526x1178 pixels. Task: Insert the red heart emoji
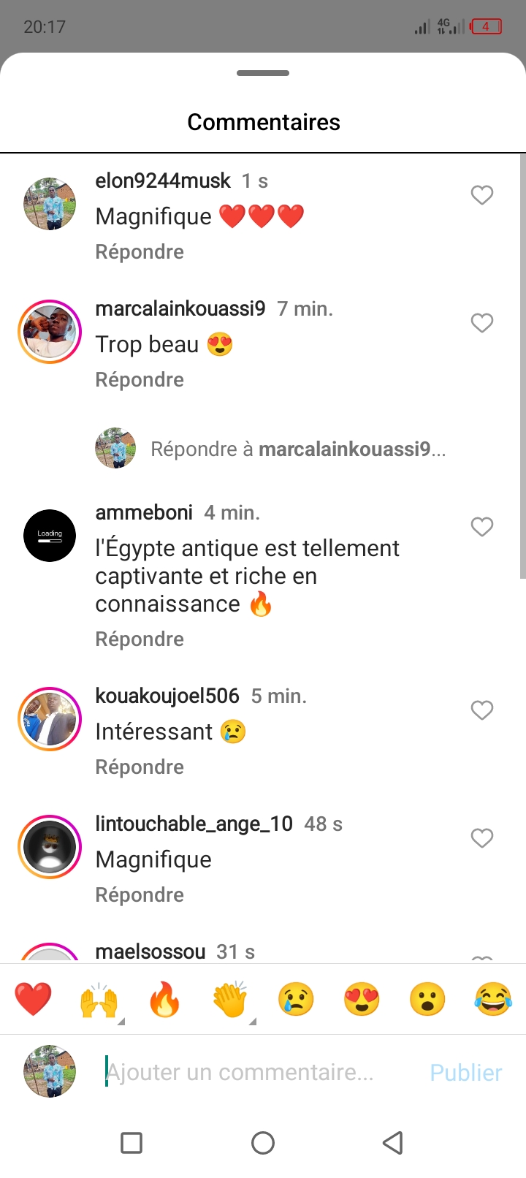(x=34, y=1000)
